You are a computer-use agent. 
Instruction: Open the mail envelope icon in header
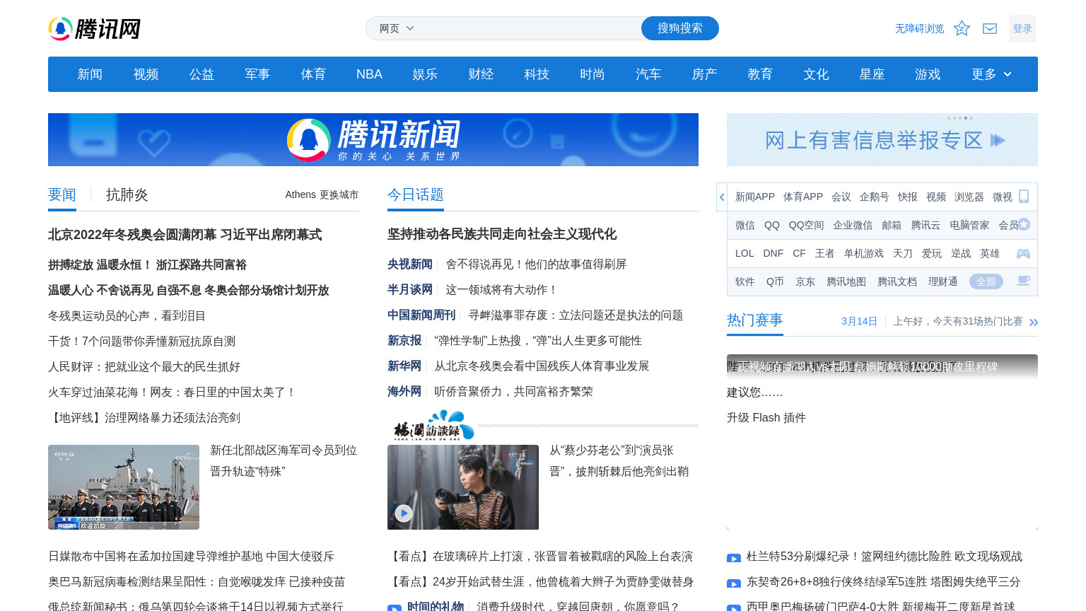click(x=990, y=28)
